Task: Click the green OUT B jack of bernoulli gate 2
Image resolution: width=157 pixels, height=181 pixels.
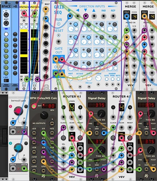Action: click(x=24, y=168)
